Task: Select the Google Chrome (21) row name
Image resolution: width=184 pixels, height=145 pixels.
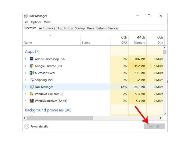Action: pos(48,66)
